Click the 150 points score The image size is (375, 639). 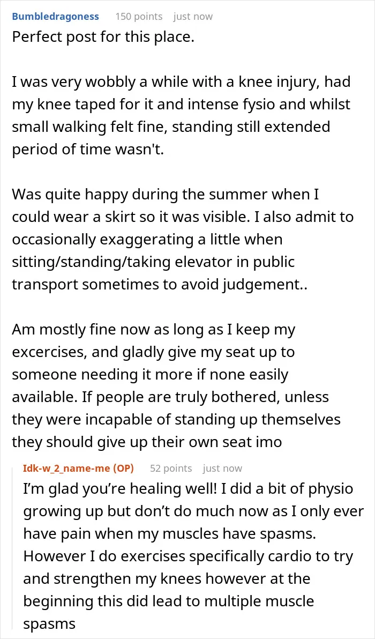coord(139,17)
